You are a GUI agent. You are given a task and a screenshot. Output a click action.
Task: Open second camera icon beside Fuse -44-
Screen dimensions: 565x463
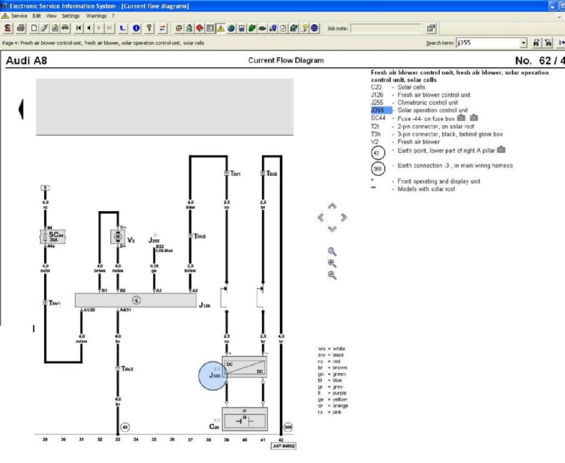coord(474,118)
